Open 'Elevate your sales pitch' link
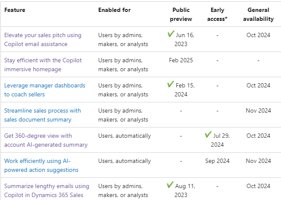 pyautogui.click(x=43, y=40)
